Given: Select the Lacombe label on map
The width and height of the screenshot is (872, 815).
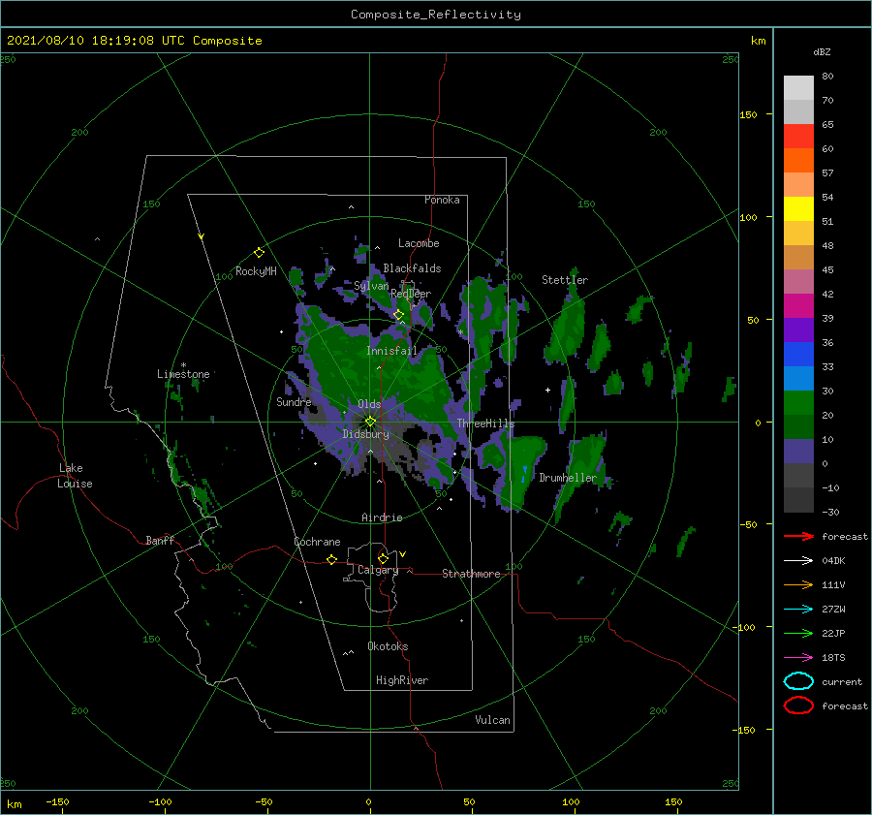Looking at the screenshot, I should [x=419, y=243].
